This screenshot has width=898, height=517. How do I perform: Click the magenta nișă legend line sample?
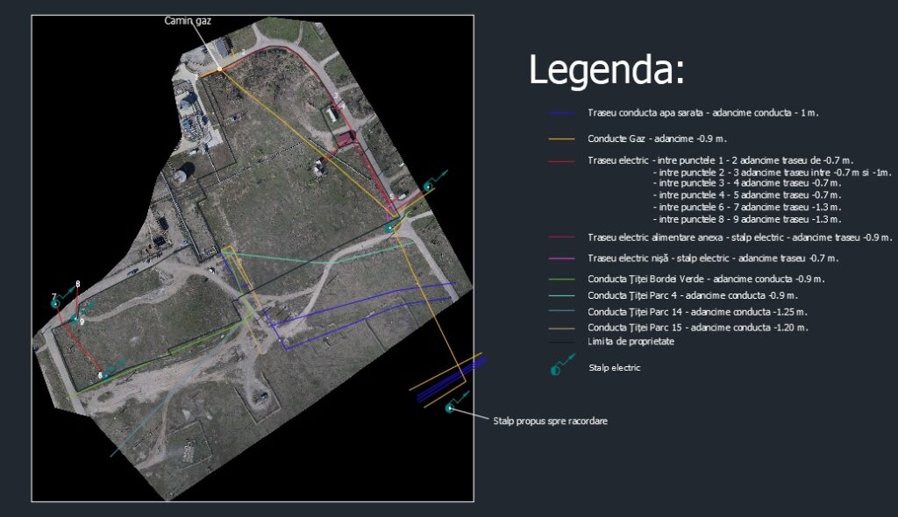[x=560, y=258]
